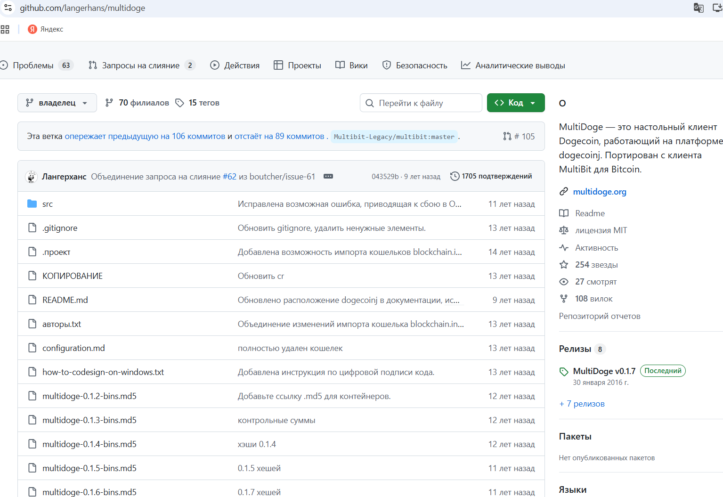
Task: Click the 15 tags icon
Action: pos(179,103)
